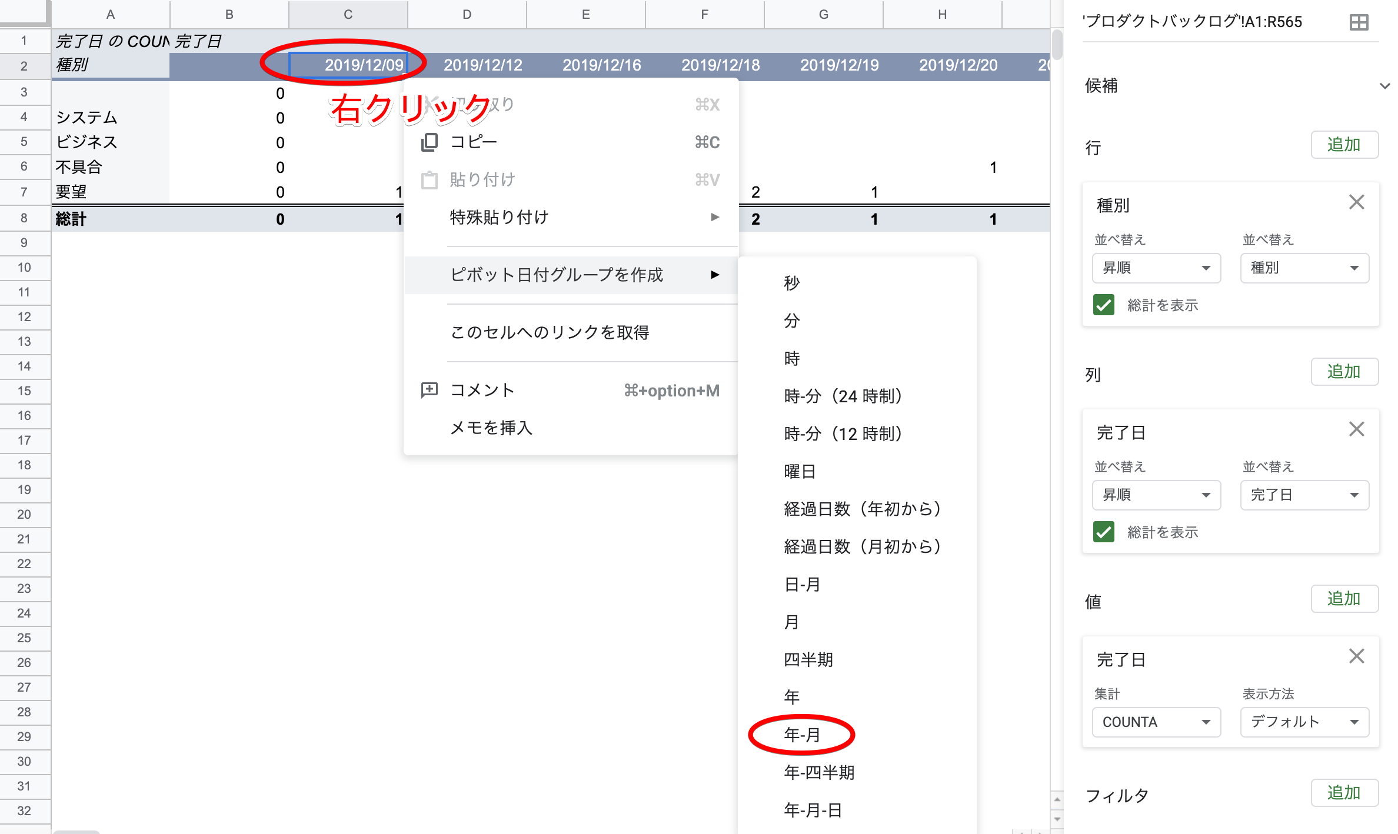Click the select data range grid icon
Screen dimensions: 1398x834
(x=1359, y=22)
